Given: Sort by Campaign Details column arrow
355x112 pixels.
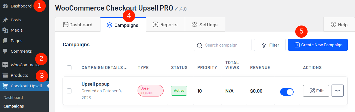Looking at the screenshot, I should (125, 68).
